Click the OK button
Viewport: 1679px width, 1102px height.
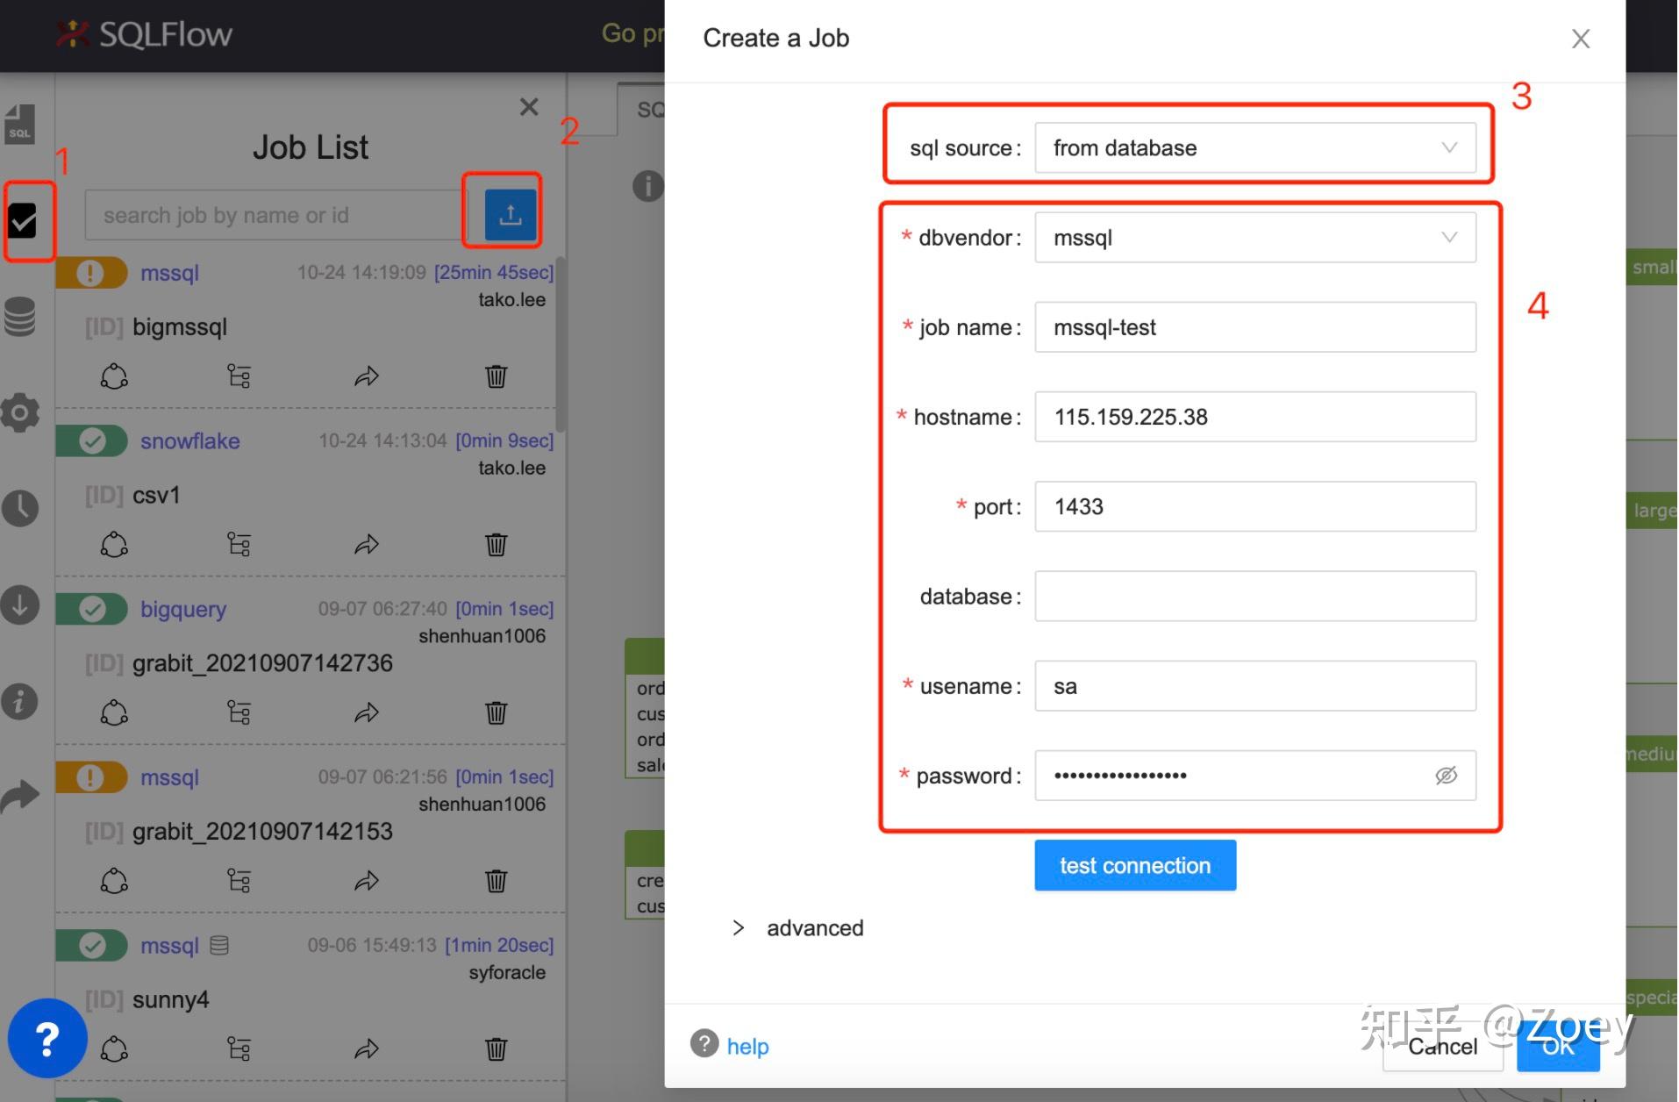1558,1046
